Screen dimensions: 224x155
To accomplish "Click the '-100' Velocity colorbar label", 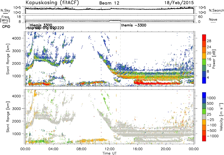I will coord(212,125).
